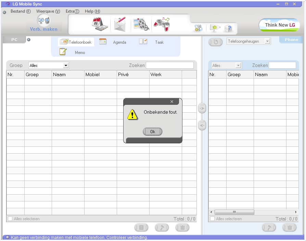Open the PC Groep Alles dropdown

[49, 66]
